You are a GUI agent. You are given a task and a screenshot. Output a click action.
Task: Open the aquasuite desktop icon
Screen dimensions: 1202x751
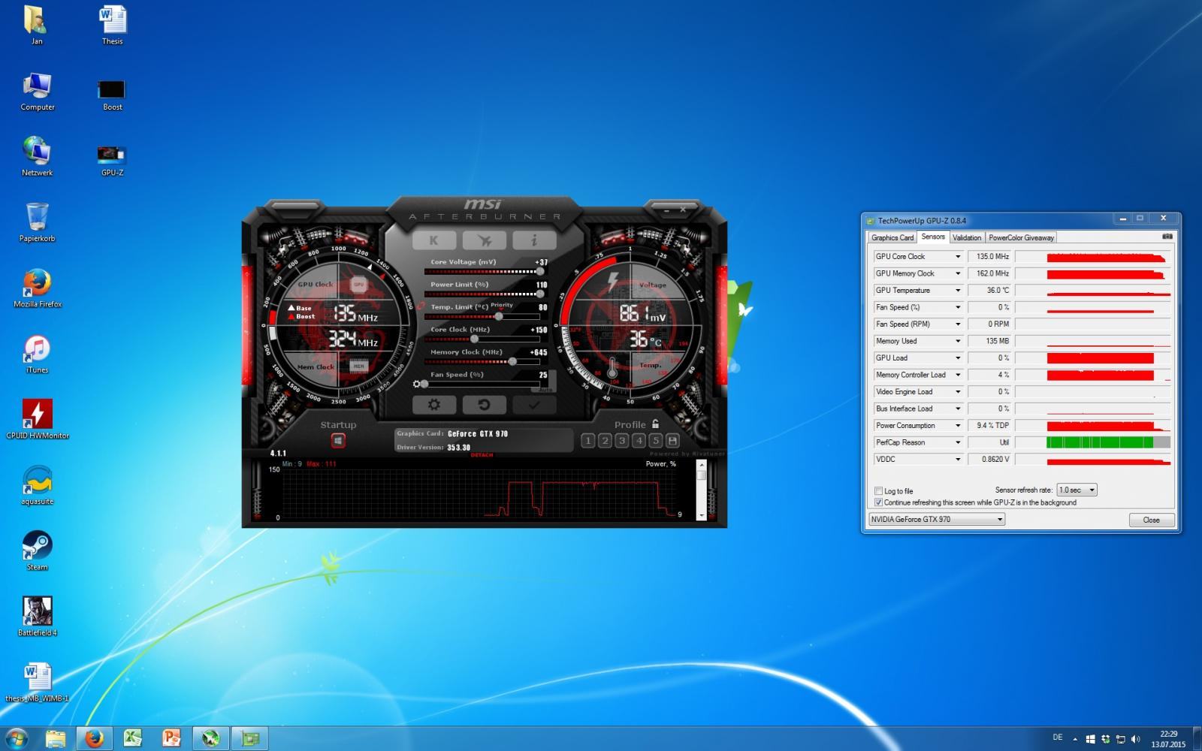pos(38,485)
